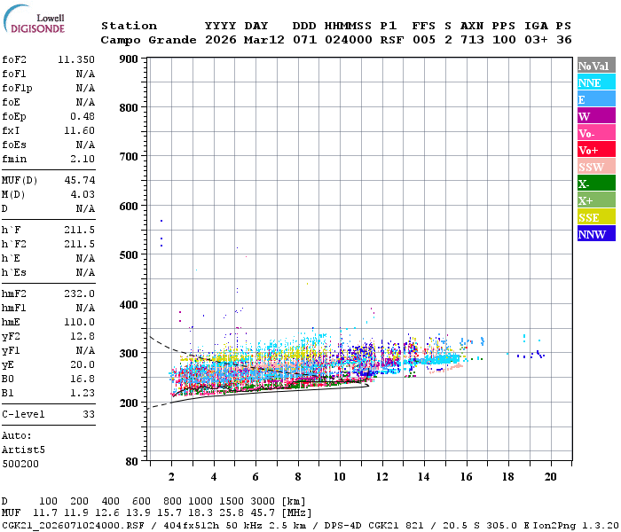Click the fxI value 11.60
621x532 pixels.
coord(79,130)
